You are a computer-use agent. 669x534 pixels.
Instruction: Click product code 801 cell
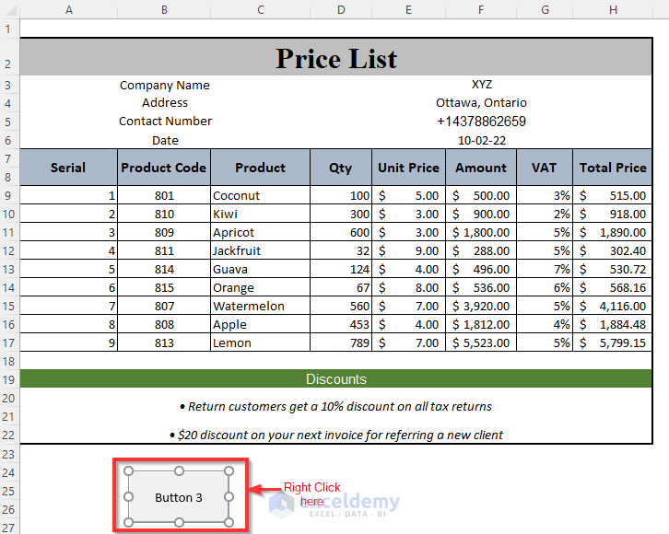(x=164, y=195)
